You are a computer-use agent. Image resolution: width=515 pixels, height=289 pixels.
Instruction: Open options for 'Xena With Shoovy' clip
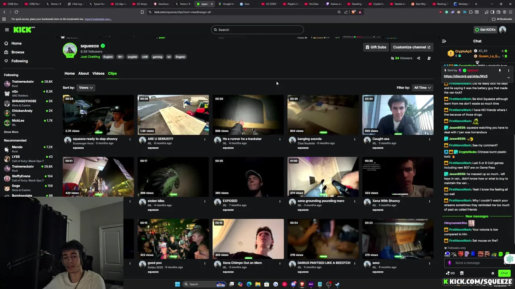coord(429,201)
